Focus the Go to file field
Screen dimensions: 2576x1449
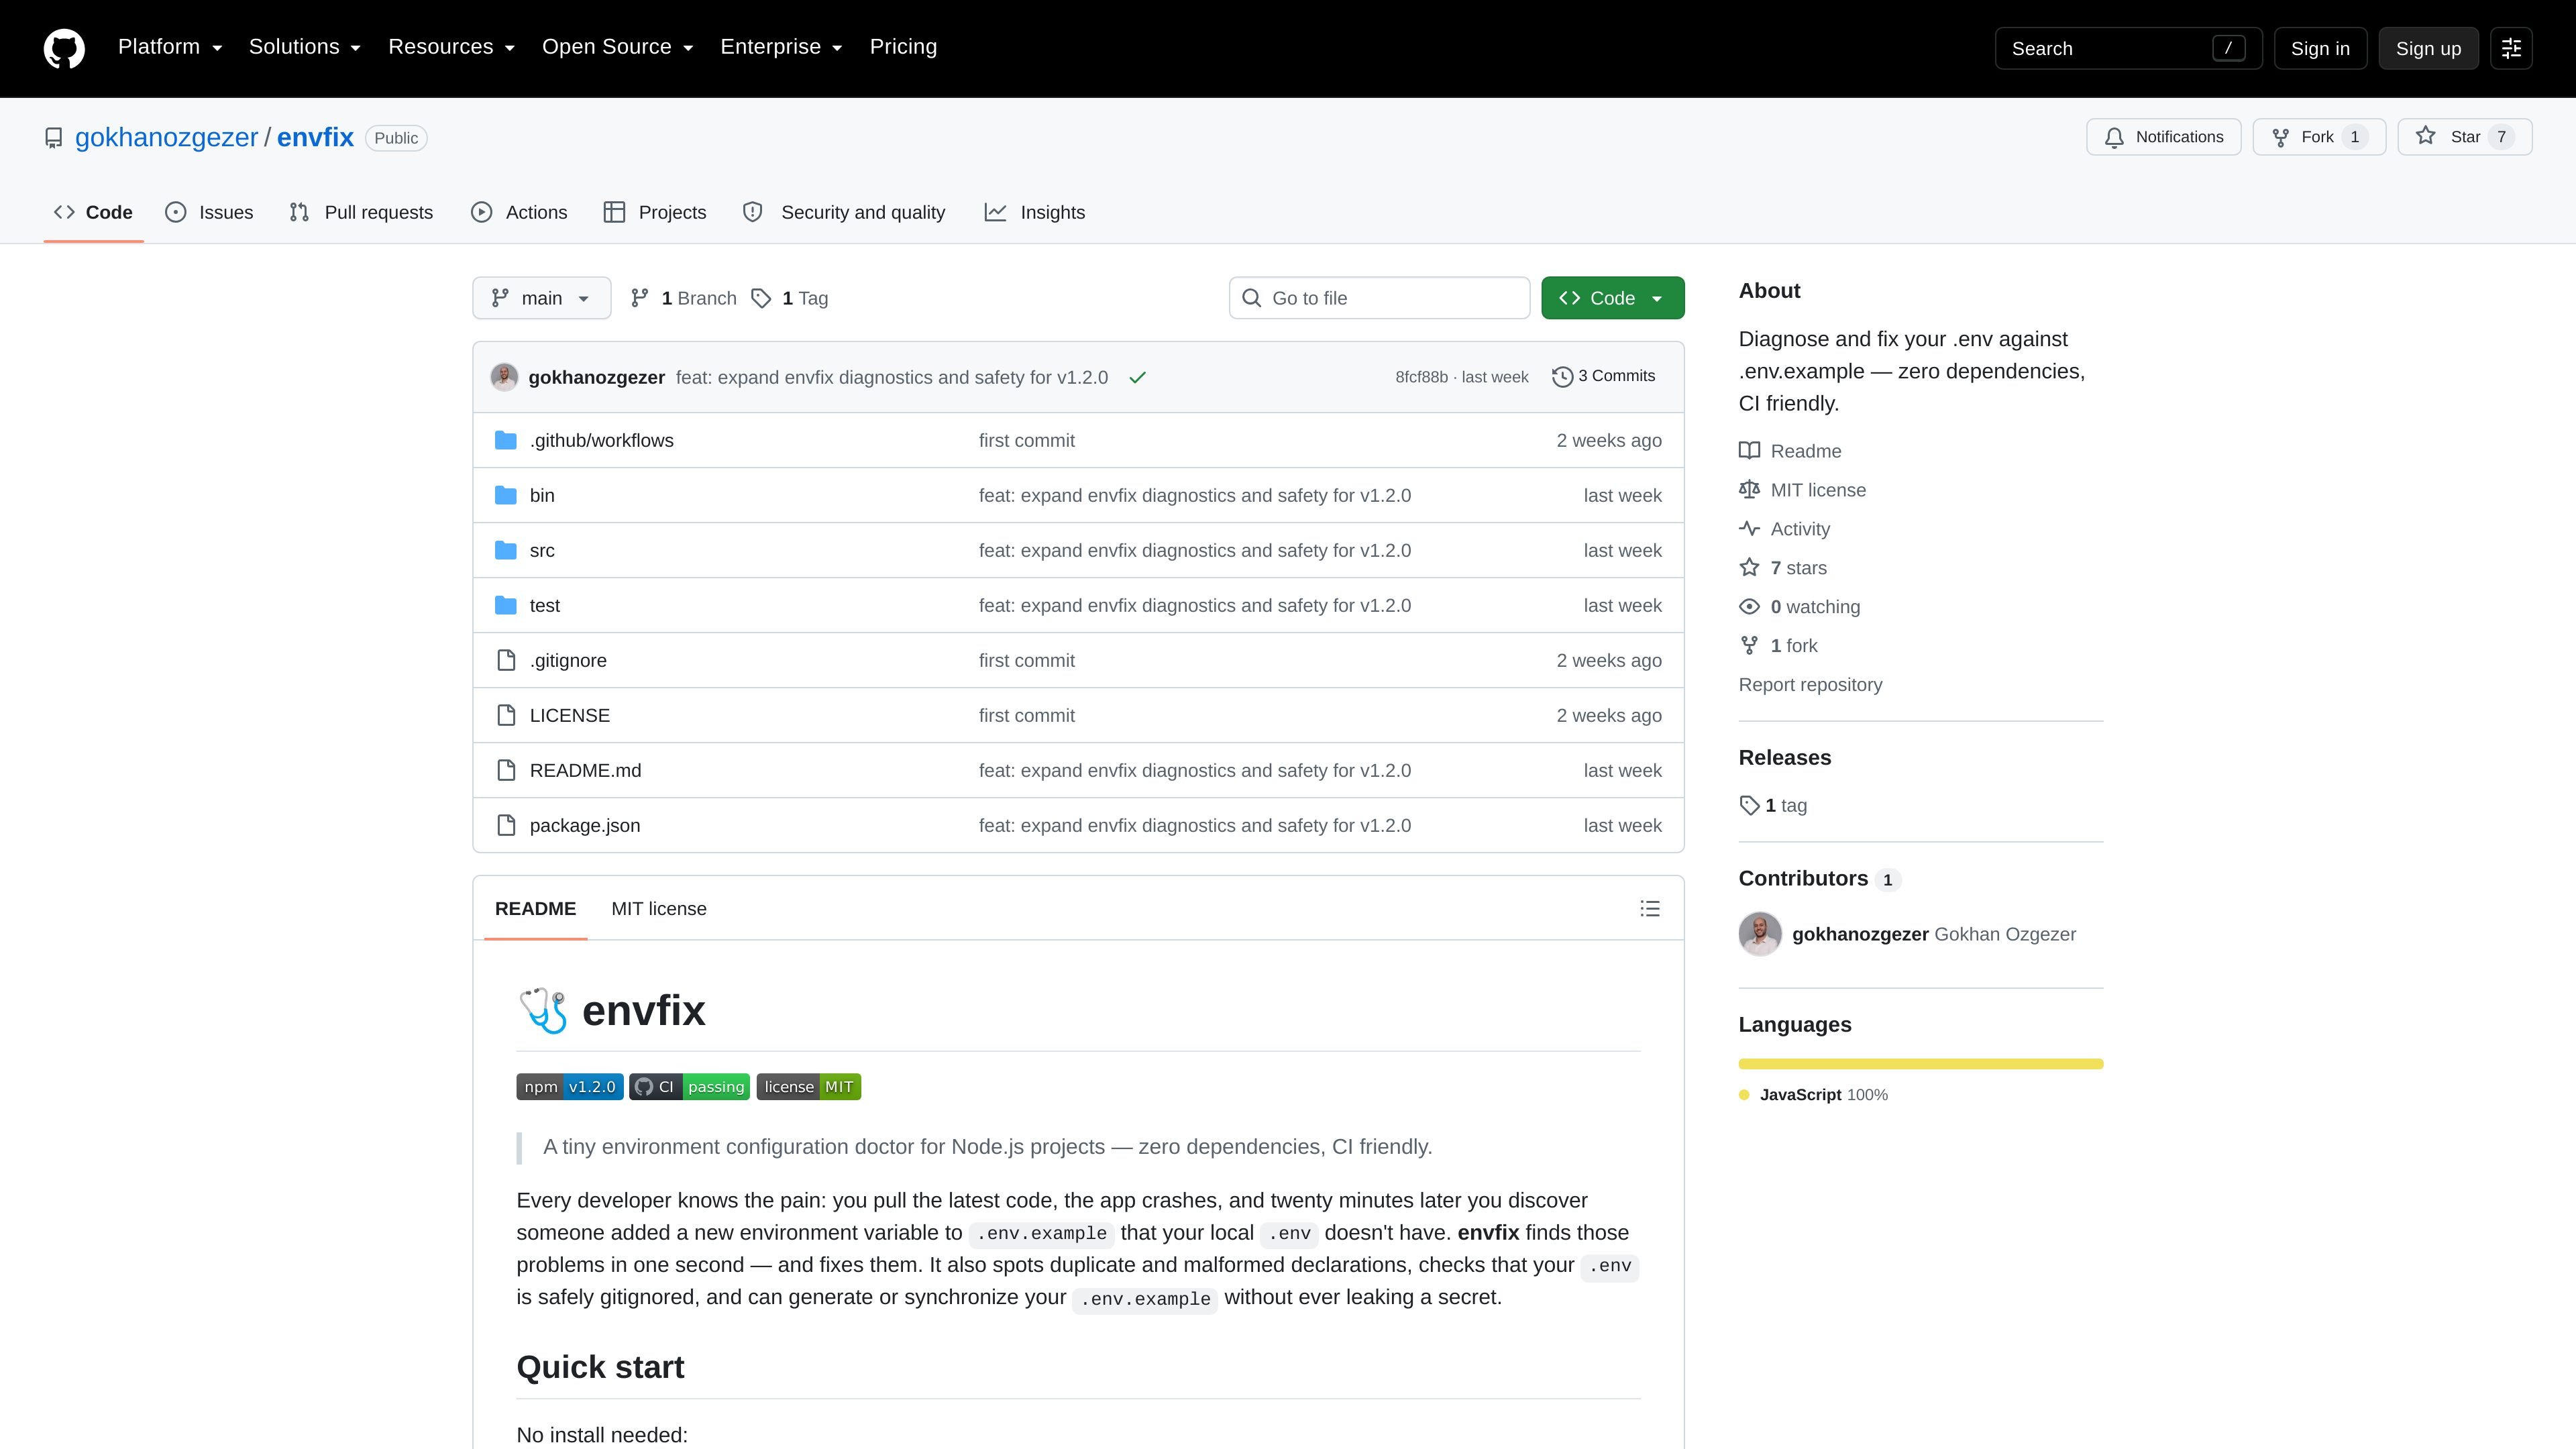point(1379,298)
